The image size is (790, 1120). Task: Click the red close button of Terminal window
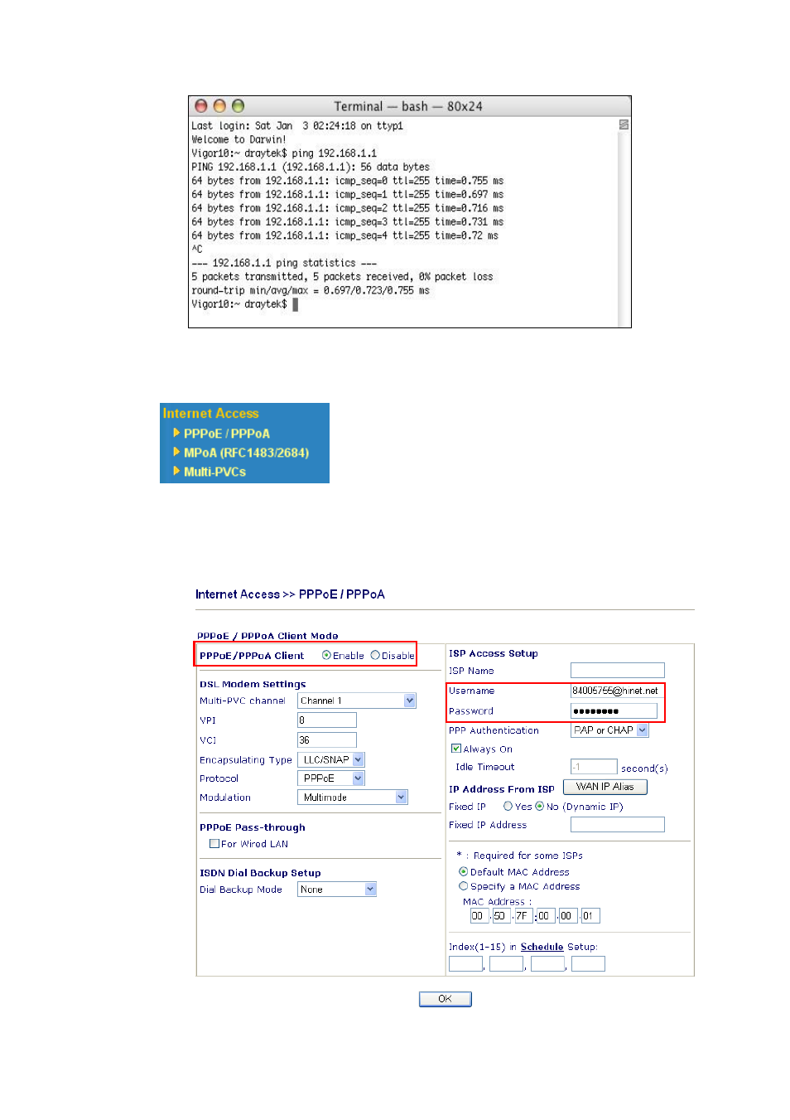point(200,106)
